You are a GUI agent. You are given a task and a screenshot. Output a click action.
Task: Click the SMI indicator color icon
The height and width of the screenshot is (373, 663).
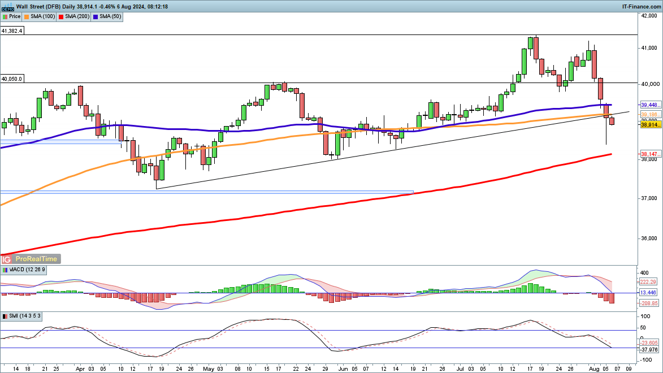coord(5,316)
